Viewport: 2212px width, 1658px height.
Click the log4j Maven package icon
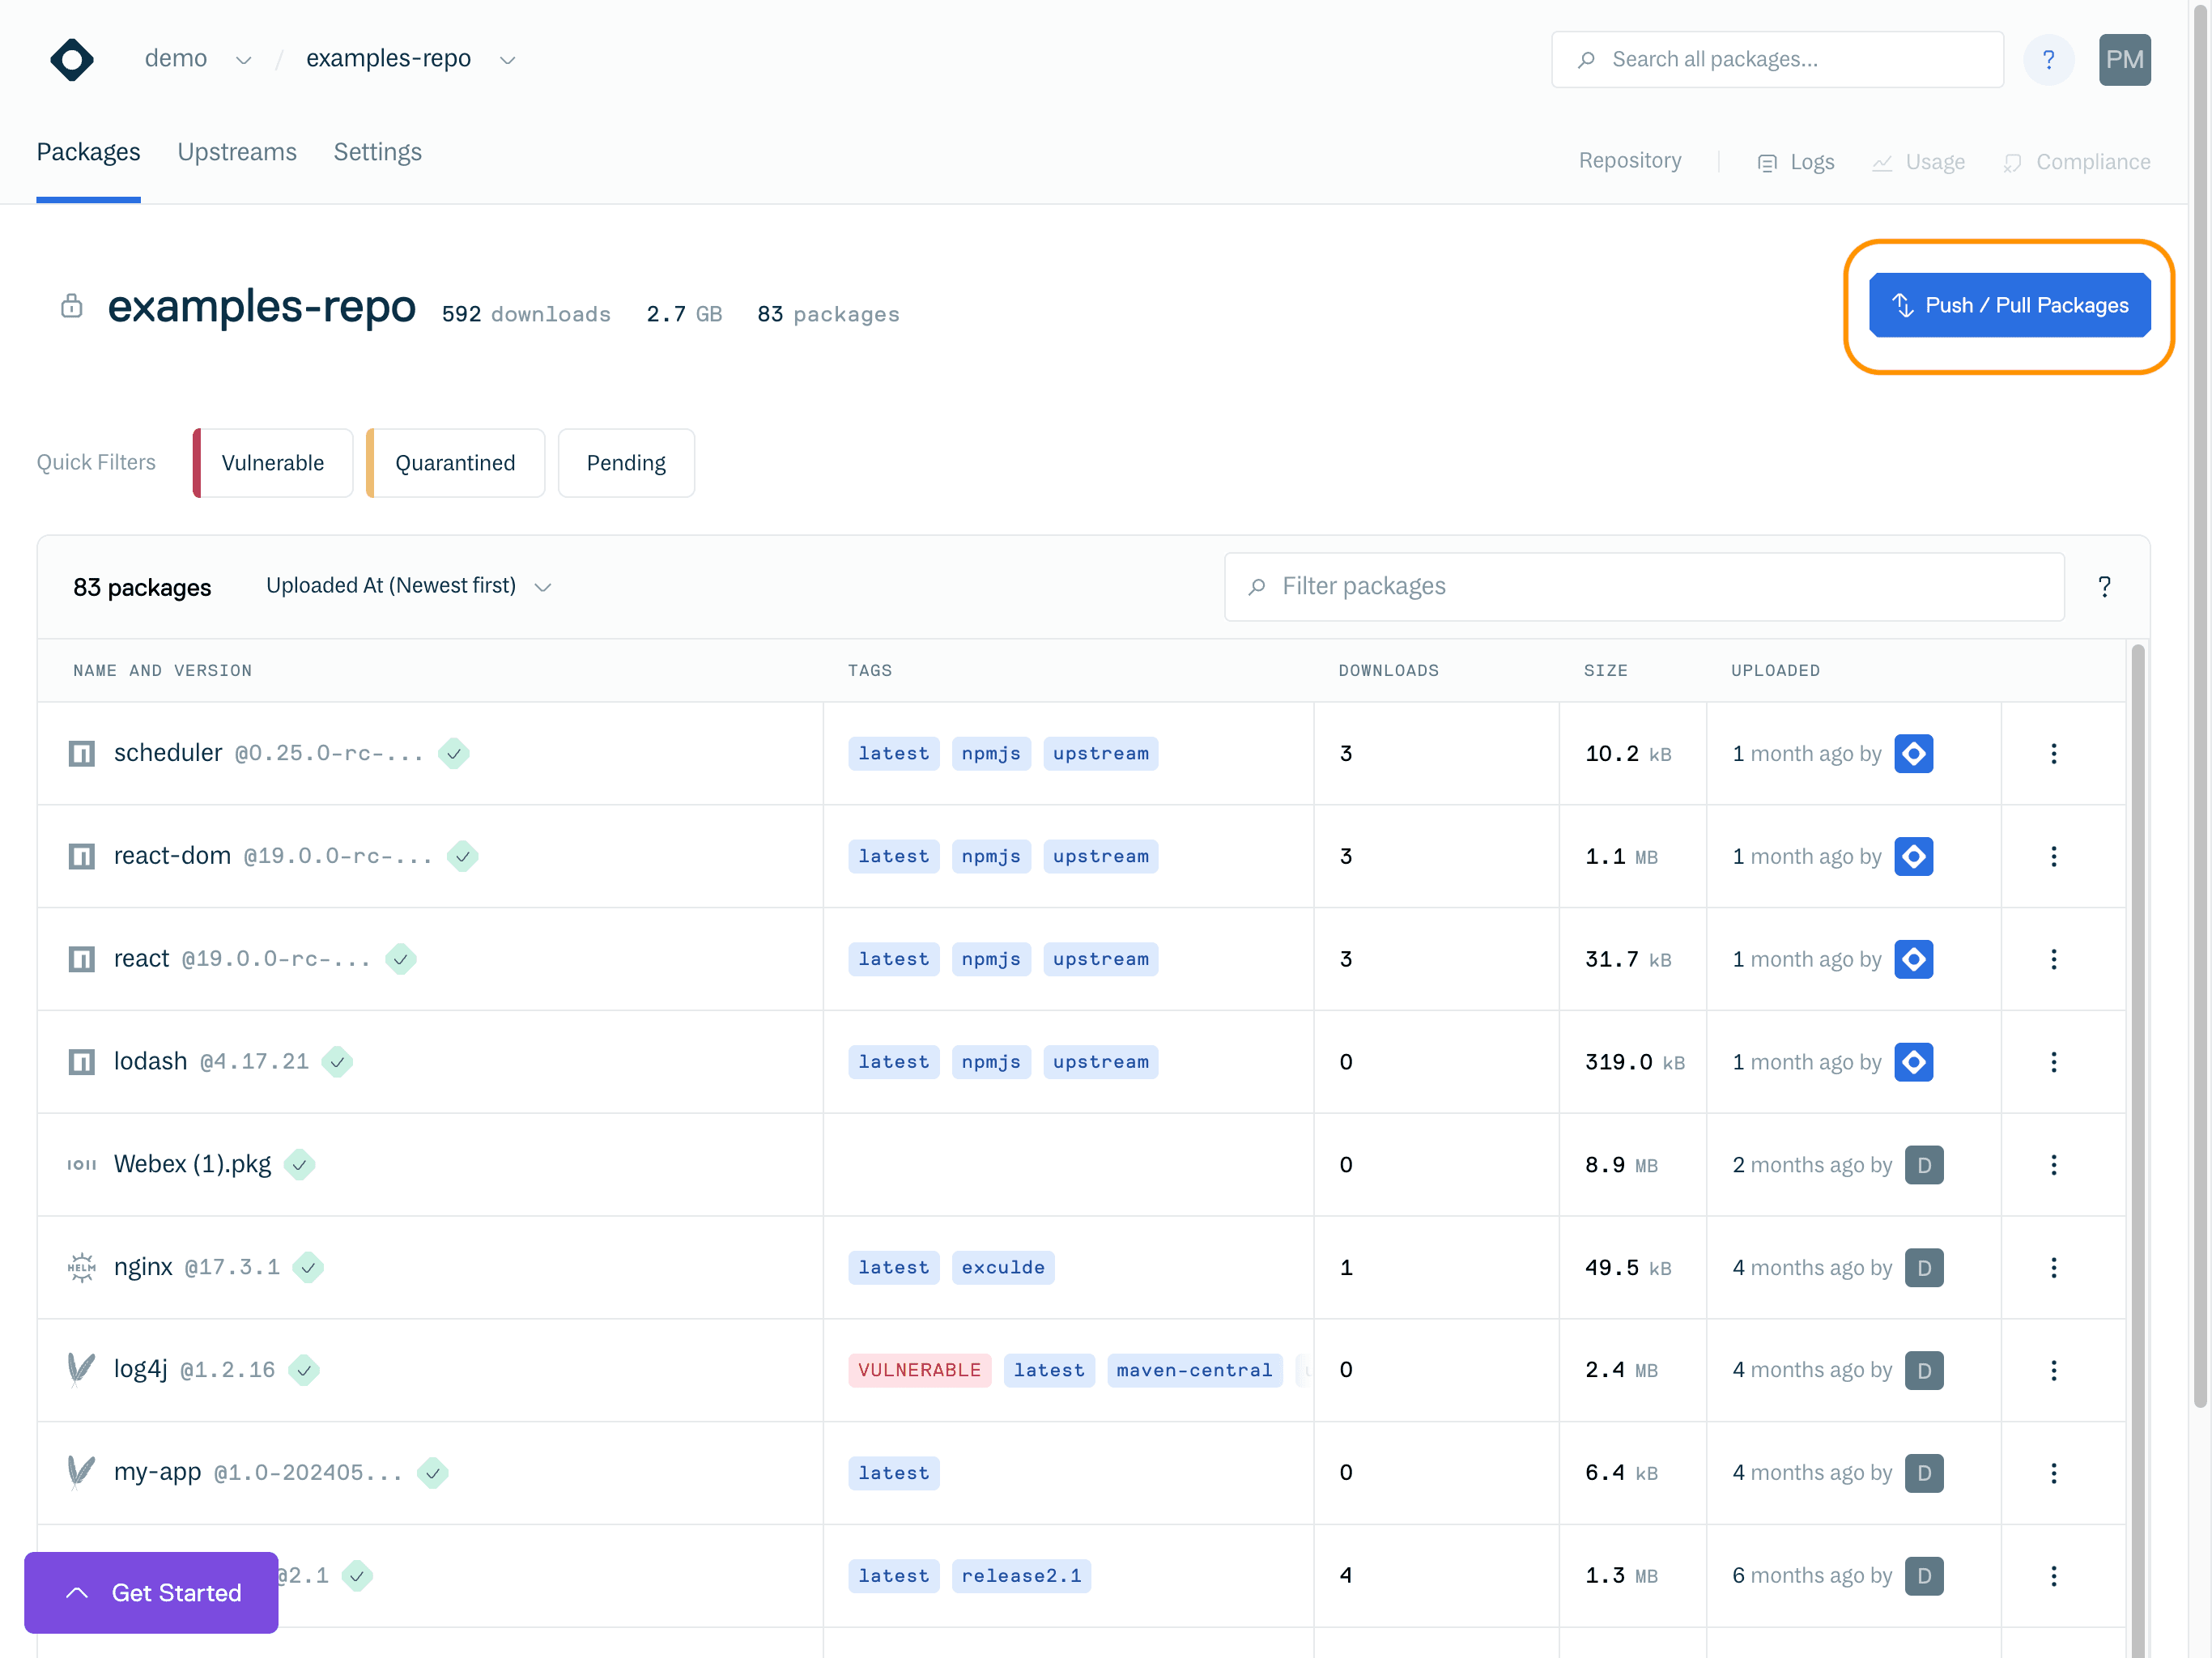(81, 1370)
